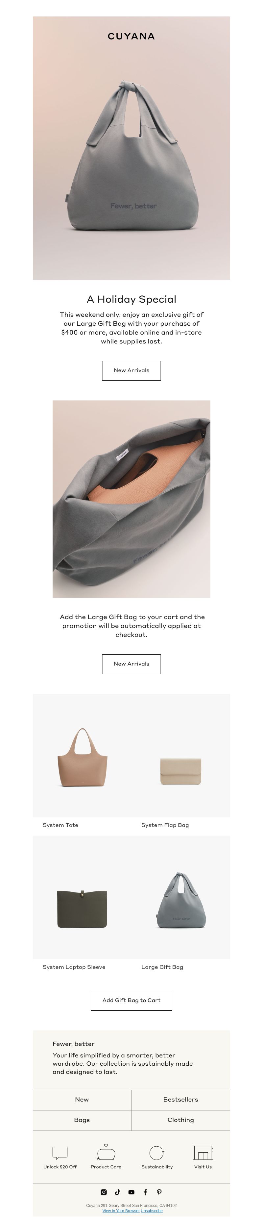The width and height of the screenshot is (263, 1229).
Task: Click the Add Gift Bag to Cart button
Action: tap(131, 1000)
